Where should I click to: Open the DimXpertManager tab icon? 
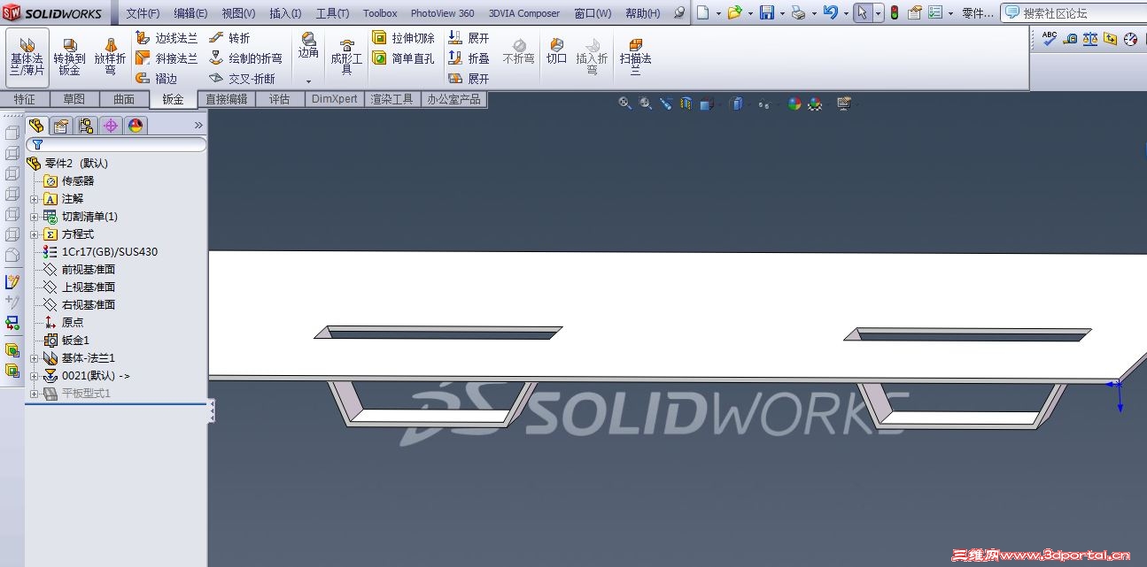tap(110, 126)
